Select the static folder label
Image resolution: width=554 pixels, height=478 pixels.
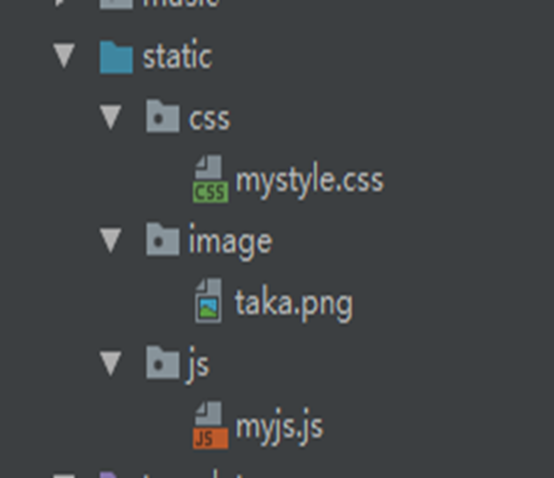point(177,56)
